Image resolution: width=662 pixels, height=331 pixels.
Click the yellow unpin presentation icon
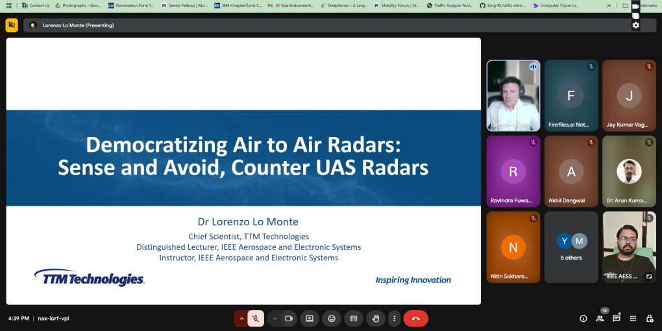point(12,25)
